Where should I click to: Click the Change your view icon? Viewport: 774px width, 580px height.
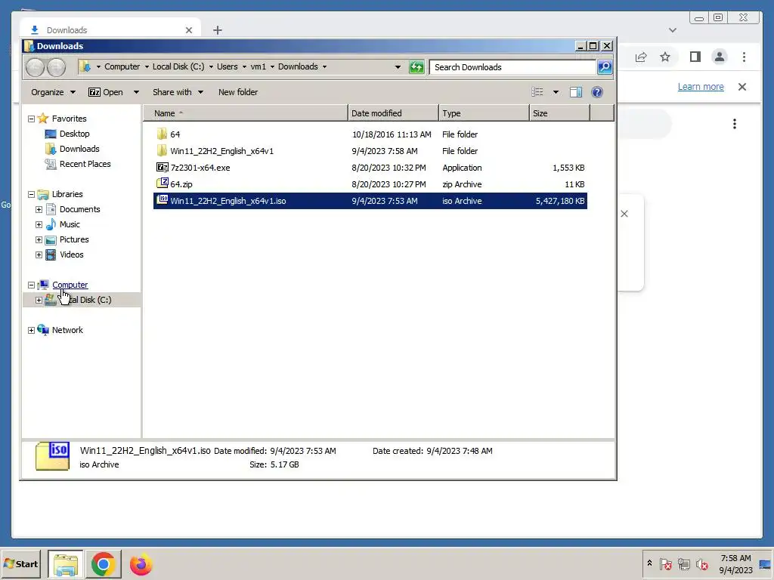(537, 92)
